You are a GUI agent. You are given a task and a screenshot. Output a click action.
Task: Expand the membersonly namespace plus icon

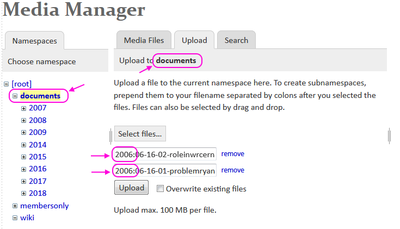click(15, 206)
